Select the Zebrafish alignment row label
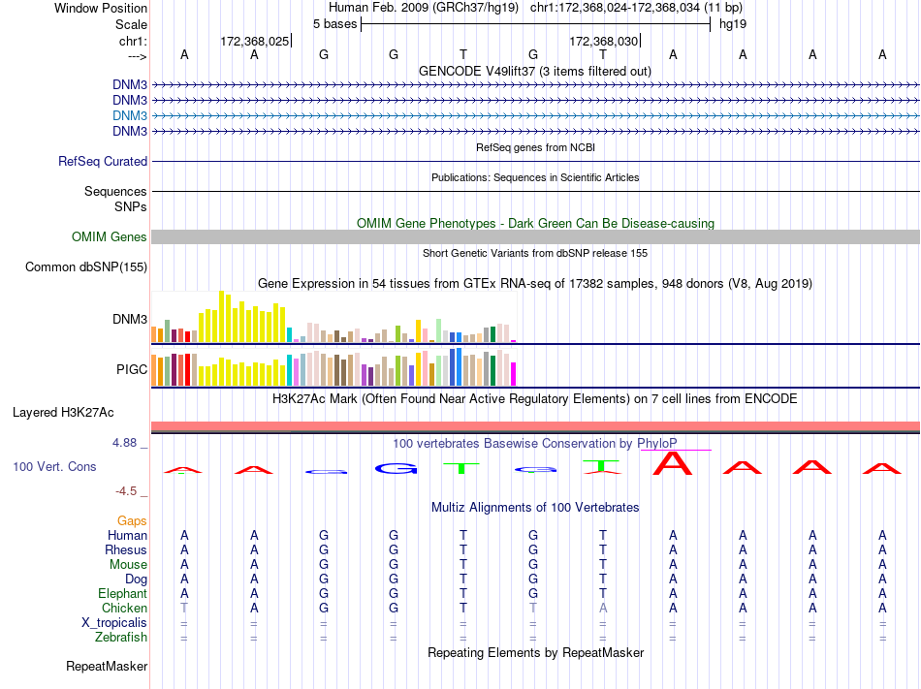The width and height of the screenshot is (921, 689). pyautogui.click(x=121, y=638)
